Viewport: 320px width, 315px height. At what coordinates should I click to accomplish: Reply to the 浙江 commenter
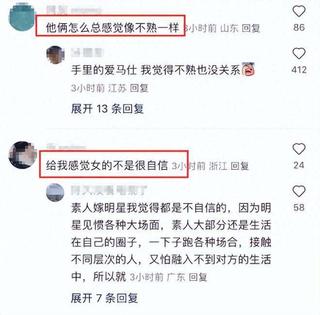coord(240,166)
